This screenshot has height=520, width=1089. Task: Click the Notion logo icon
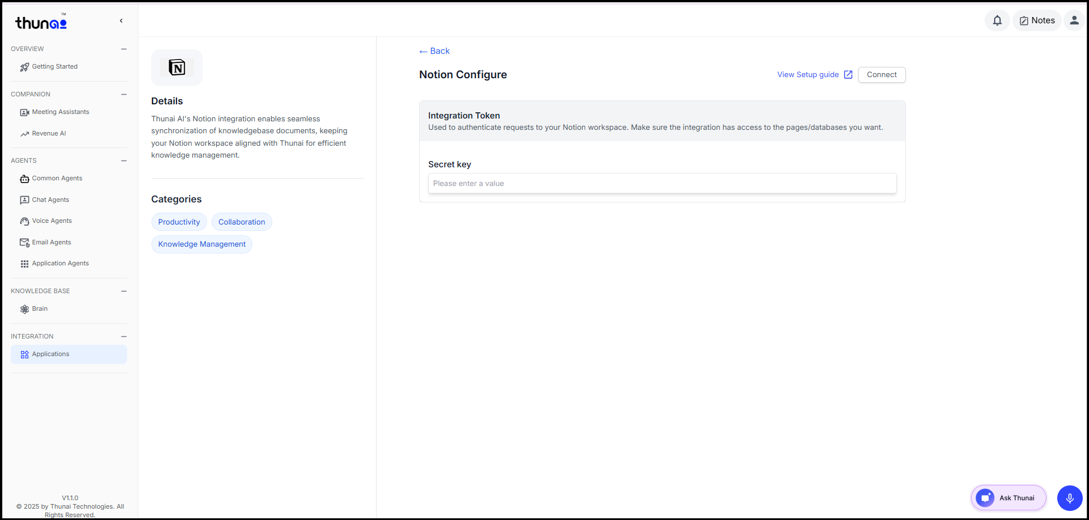[x=177, y=67]
